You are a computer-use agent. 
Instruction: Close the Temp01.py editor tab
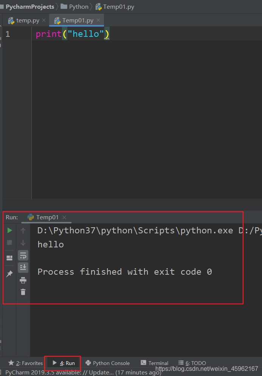coord(98,20)
